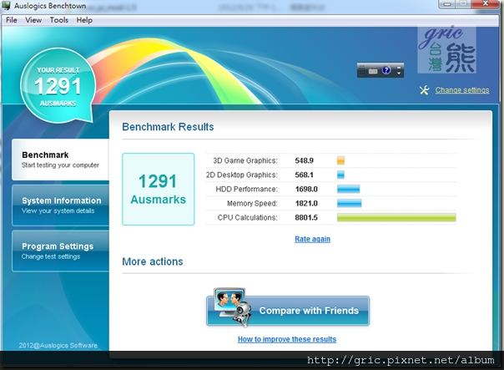The height and width of the screenshot is (370, 504).
Task: Click the 2D Desktop Graphics value 568.1
Action: click(x=304, y=175)
